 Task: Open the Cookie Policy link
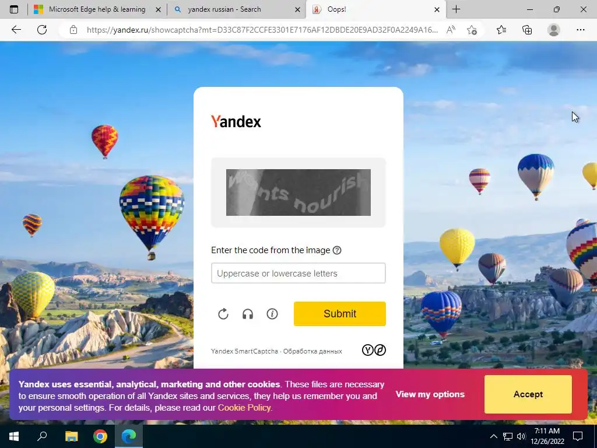point(244,408)
